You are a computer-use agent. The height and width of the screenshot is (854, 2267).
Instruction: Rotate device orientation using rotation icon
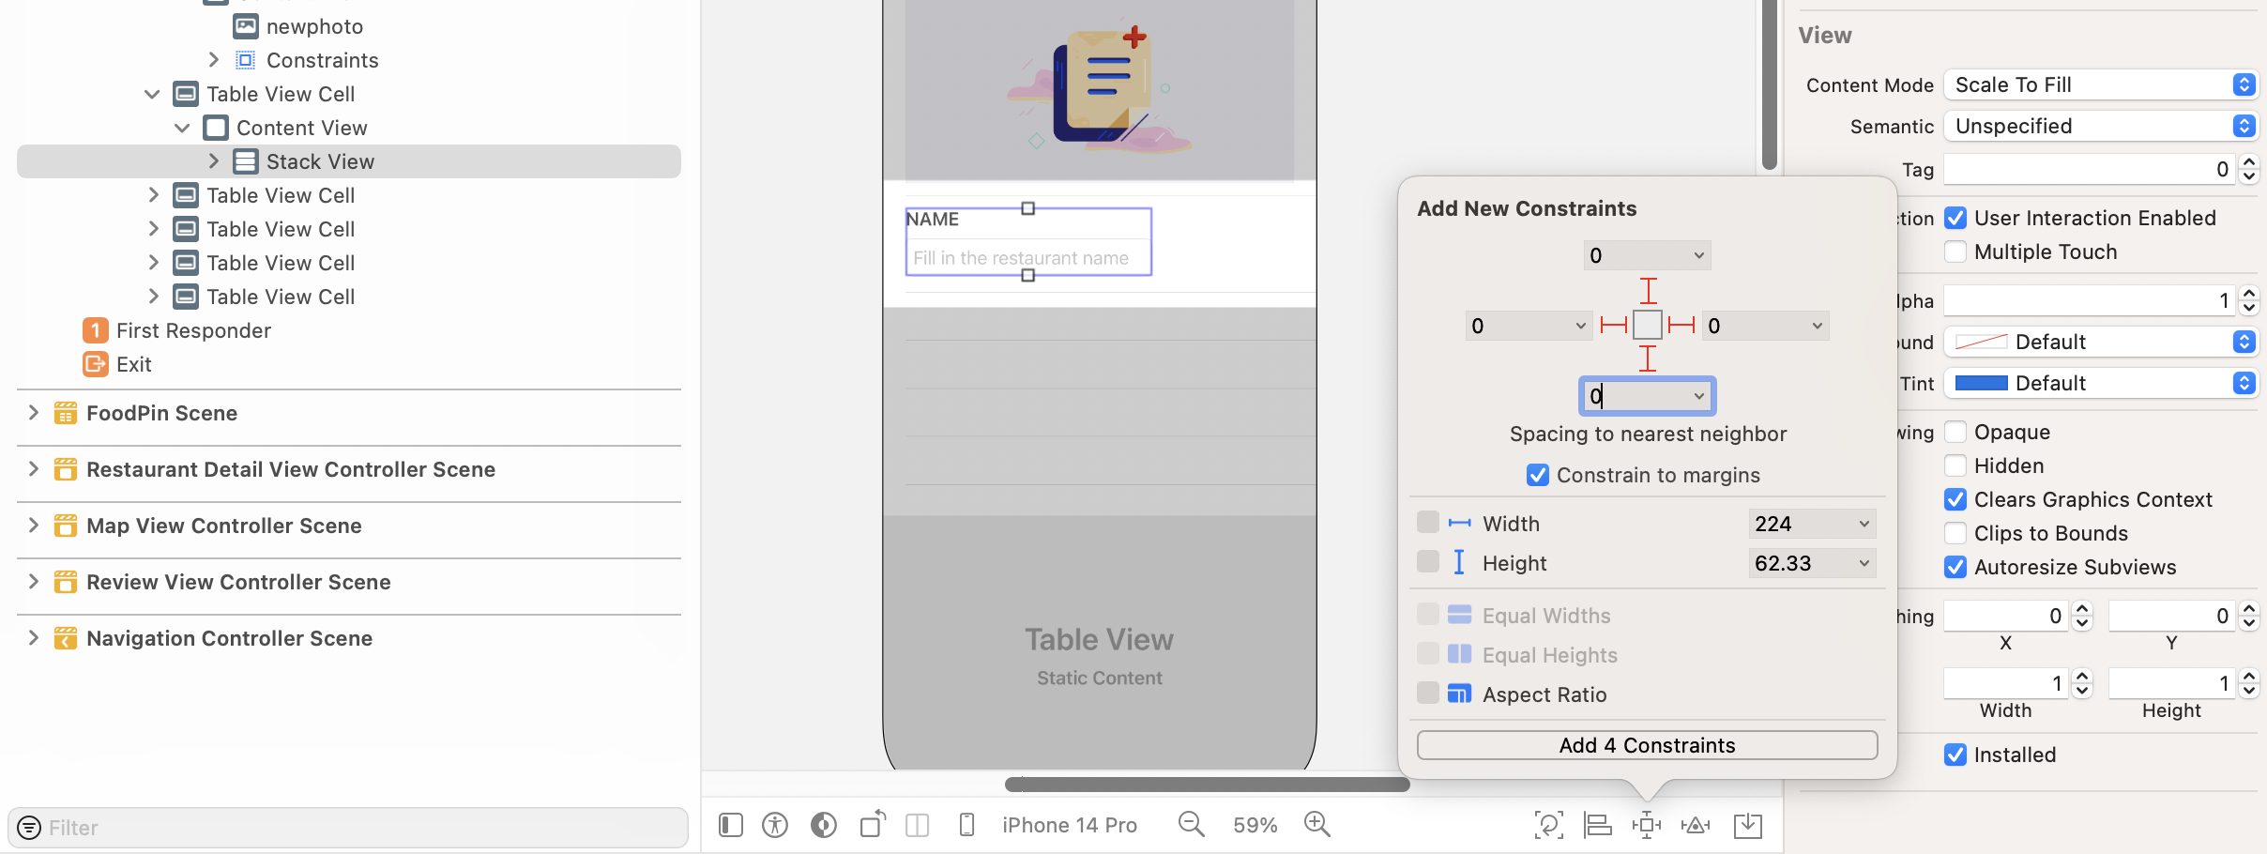871,824
